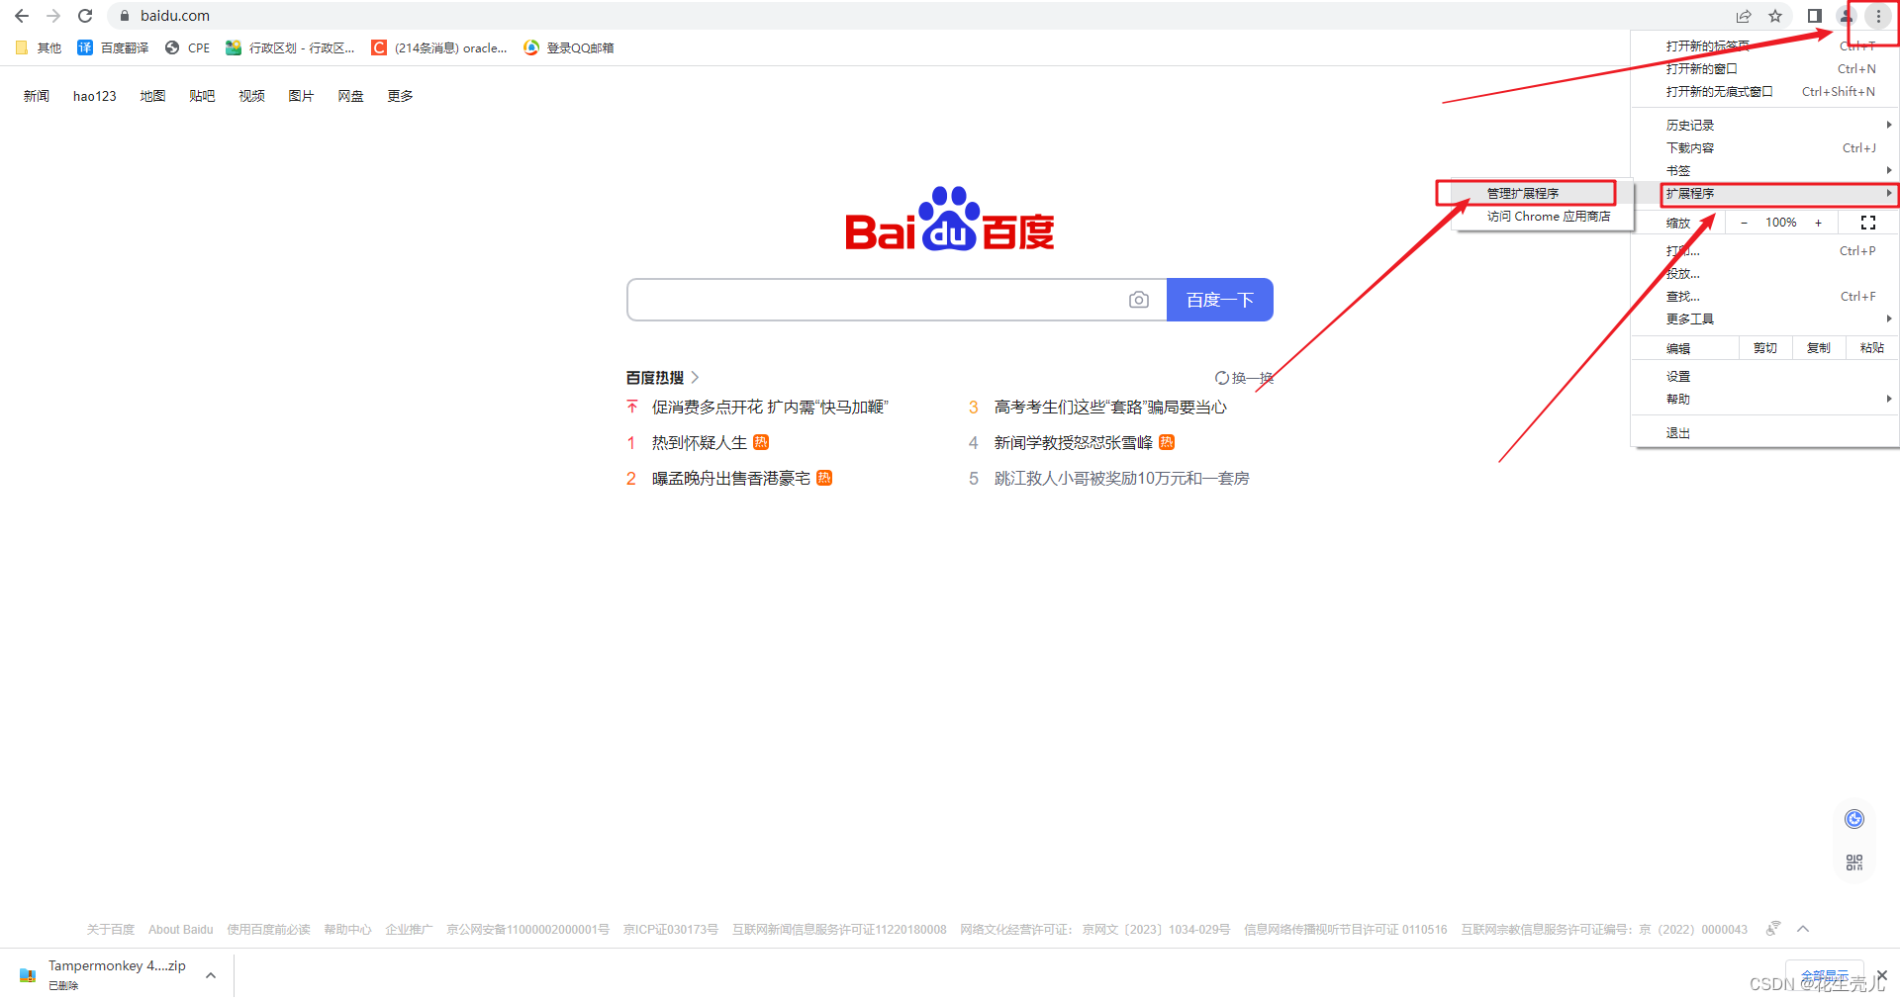Screen dimensions: 1900x1002
Task: Click the 百度一下 search button
Action: click(x=1219, y=300)
